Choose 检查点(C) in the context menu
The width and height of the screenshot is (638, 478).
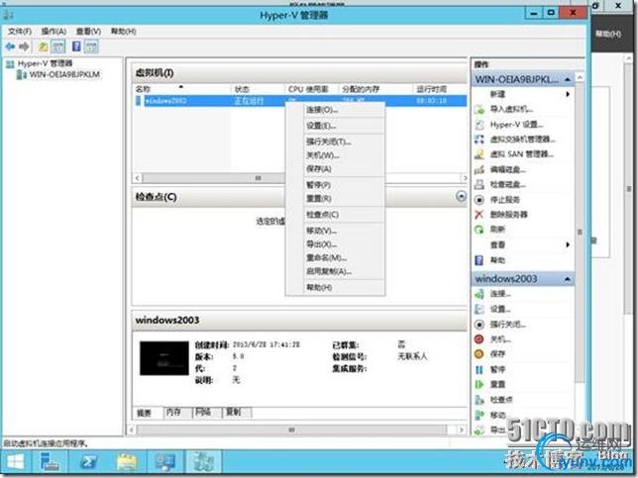click(335, 215)
